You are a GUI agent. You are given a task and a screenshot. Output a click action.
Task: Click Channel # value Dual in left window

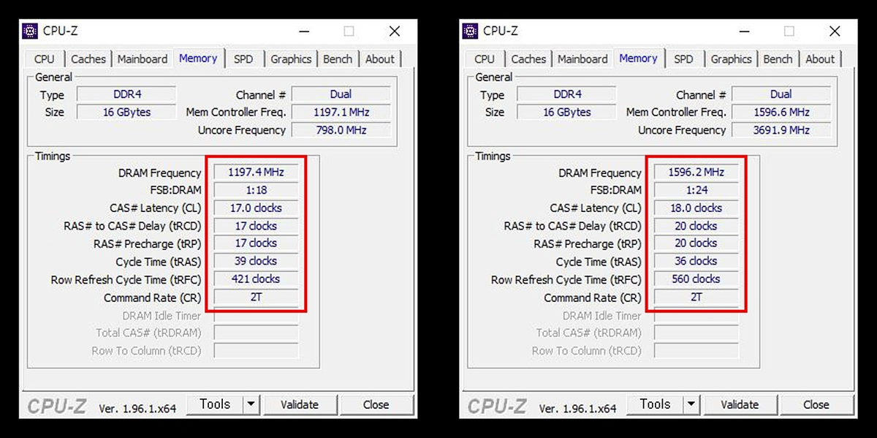[x=341, y=94]
